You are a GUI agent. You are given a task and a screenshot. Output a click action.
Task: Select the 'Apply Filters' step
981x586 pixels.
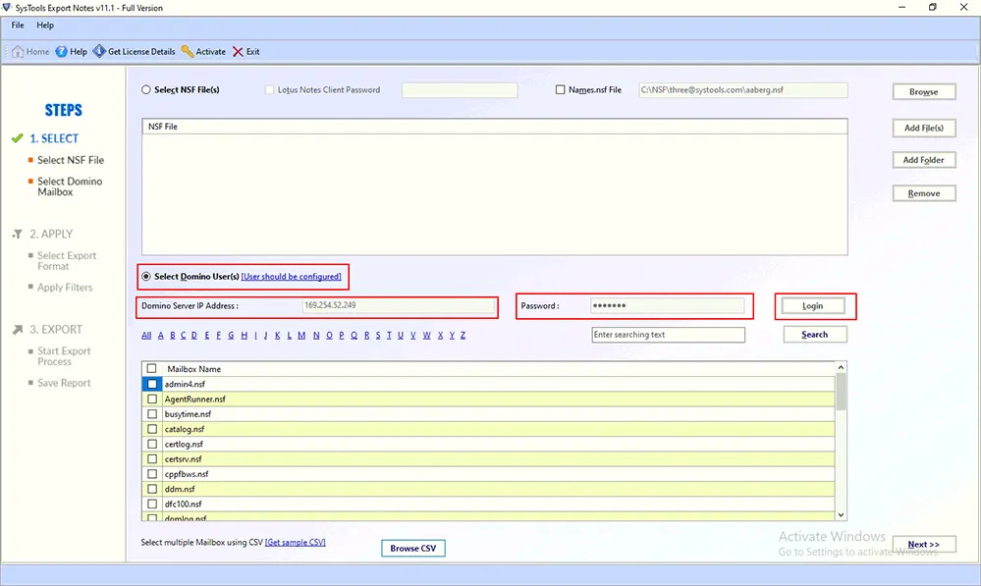(65, 287)
